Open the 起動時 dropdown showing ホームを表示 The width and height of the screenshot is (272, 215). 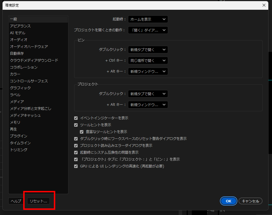(148, 19)
